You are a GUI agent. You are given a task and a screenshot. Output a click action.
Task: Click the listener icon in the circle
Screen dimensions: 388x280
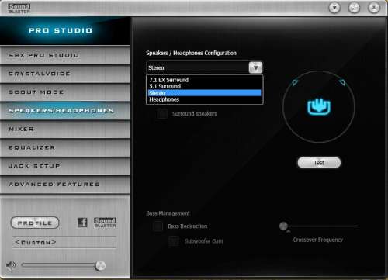[319, 107]
